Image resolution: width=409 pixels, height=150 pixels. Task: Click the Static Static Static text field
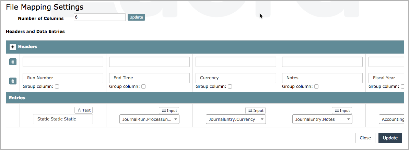click(63, 119)
